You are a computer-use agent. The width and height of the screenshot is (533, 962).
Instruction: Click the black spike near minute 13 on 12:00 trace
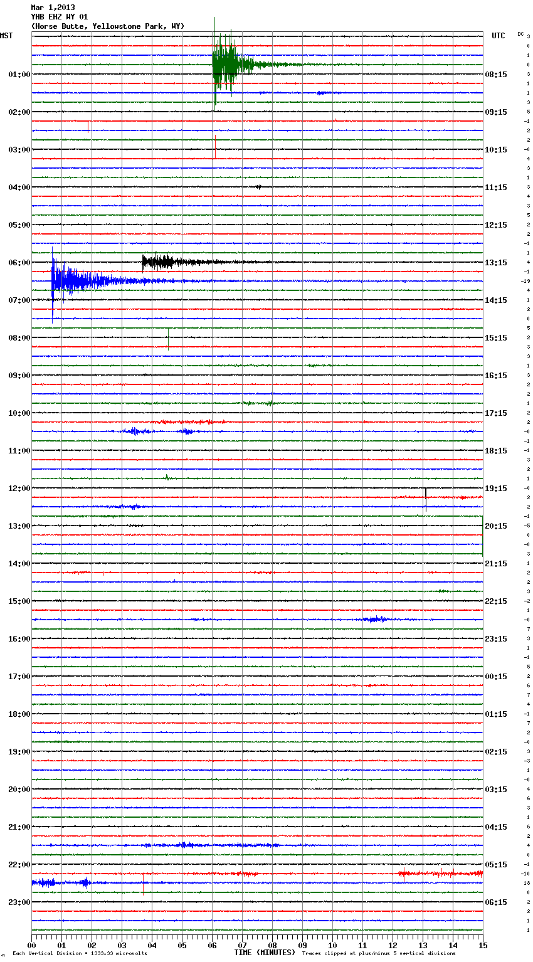click(426, 499)
